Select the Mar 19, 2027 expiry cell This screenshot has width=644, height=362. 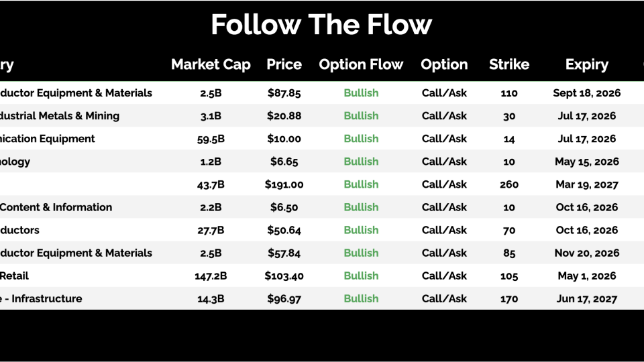coord(586,184)
